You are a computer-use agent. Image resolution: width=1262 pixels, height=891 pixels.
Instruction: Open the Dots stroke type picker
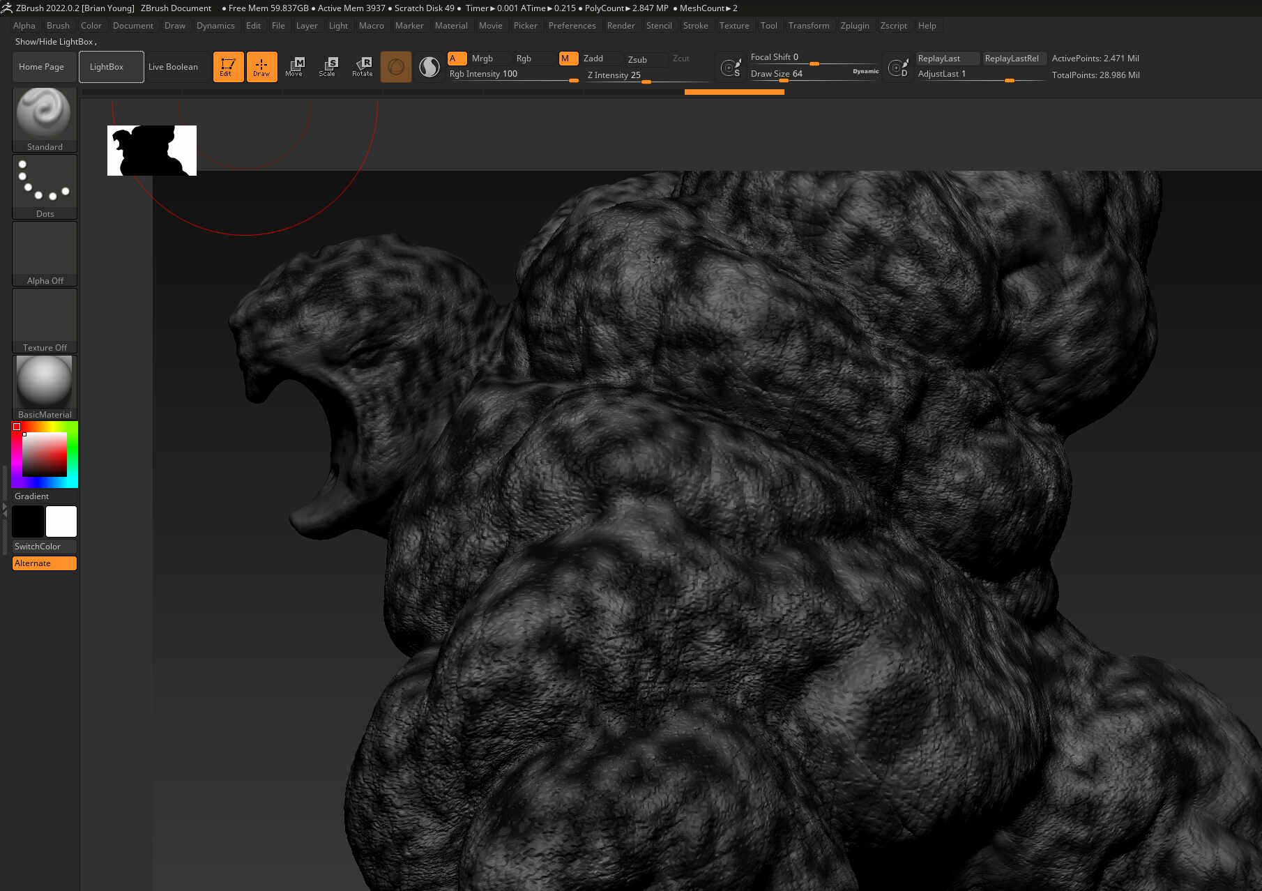(x=45, y=186)
